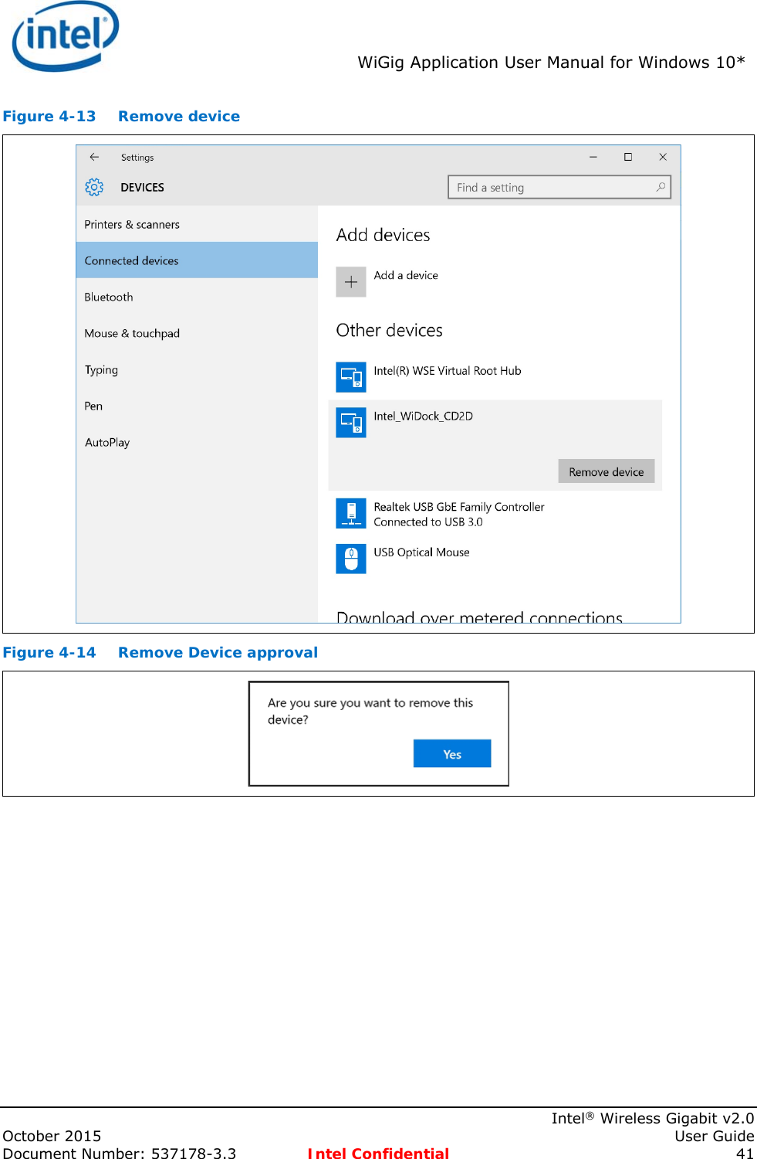Image resolution: width=757 pixels, height=1159 pixels.
Task: Open Mouse & touchpad section
Action: [197, 333]
